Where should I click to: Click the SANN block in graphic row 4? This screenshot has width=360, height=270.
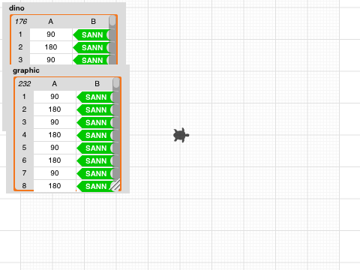click(x=95, y=135)
